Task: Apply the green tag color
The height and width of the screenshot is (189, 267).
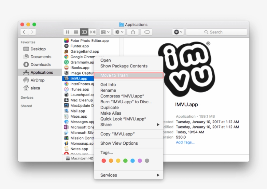Action: [125, 161]
